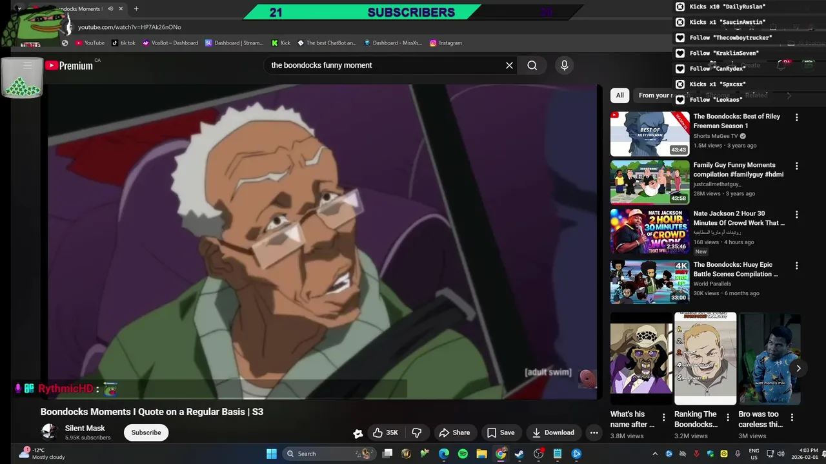This screenshot has height=464, width=826.
Task: Open the Silent Mask channel name
Action: tap(85, 428)
